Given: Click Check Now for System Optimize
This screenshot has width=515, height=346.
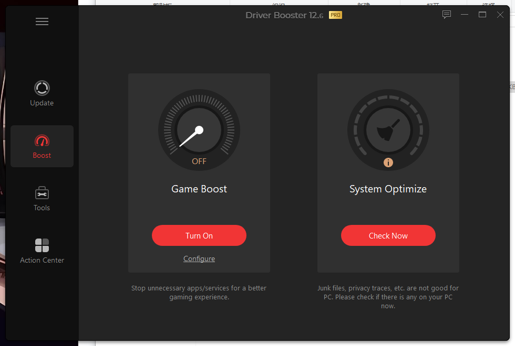Looking at the screenshot, I should click(388, 235).
